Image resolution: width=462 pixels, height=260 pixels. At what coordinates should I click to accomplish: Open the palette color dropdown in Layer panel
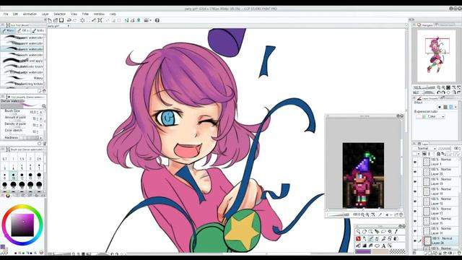pyautogui.click(x=418, y=154)
